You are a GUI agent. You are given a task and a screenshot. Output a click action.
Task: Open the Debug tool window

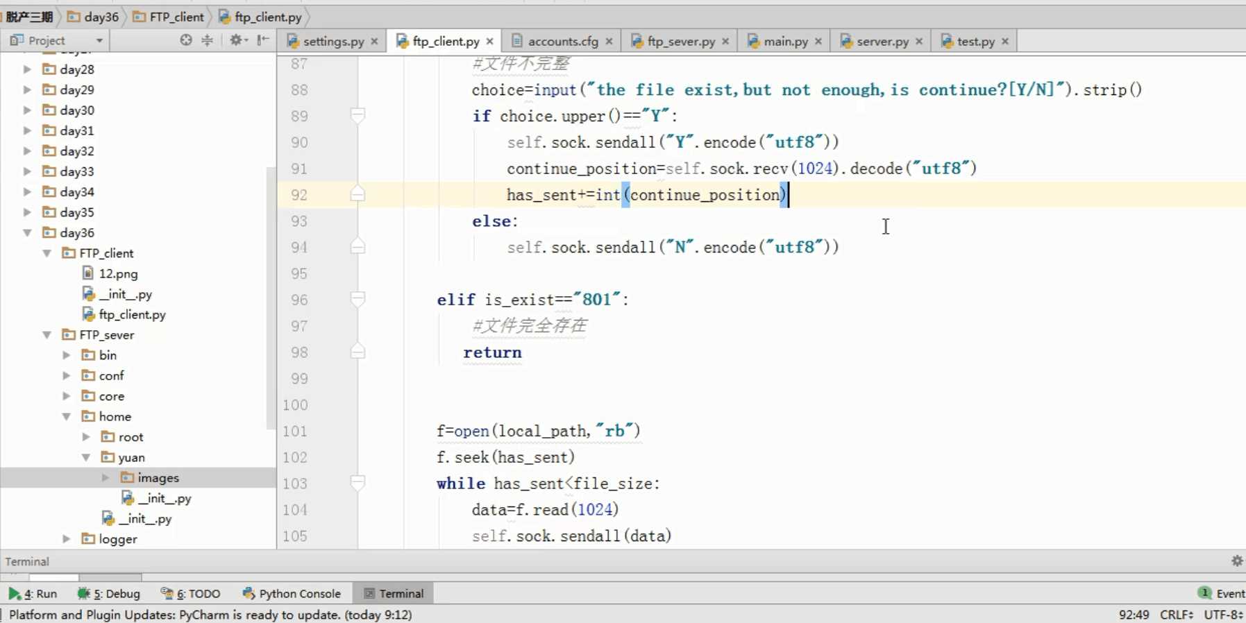(x=109, y=594)
